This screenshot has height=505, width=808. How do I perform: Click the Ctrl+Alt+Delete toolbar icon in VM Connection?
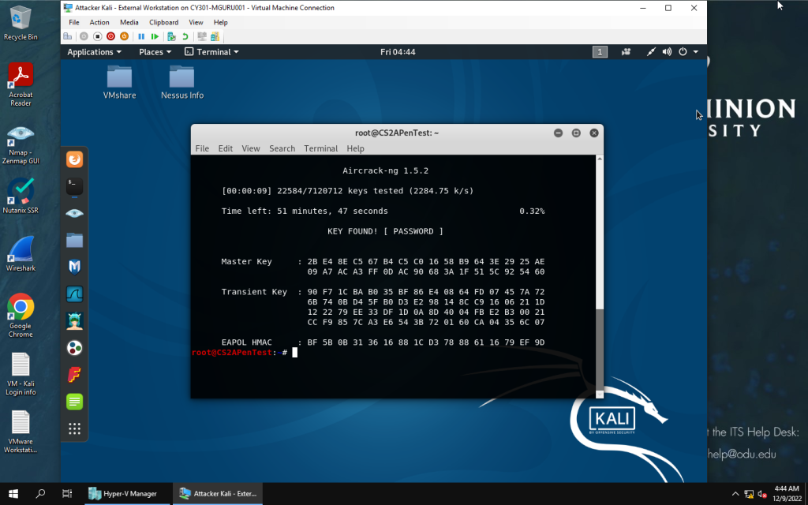(x=68, y=36)
